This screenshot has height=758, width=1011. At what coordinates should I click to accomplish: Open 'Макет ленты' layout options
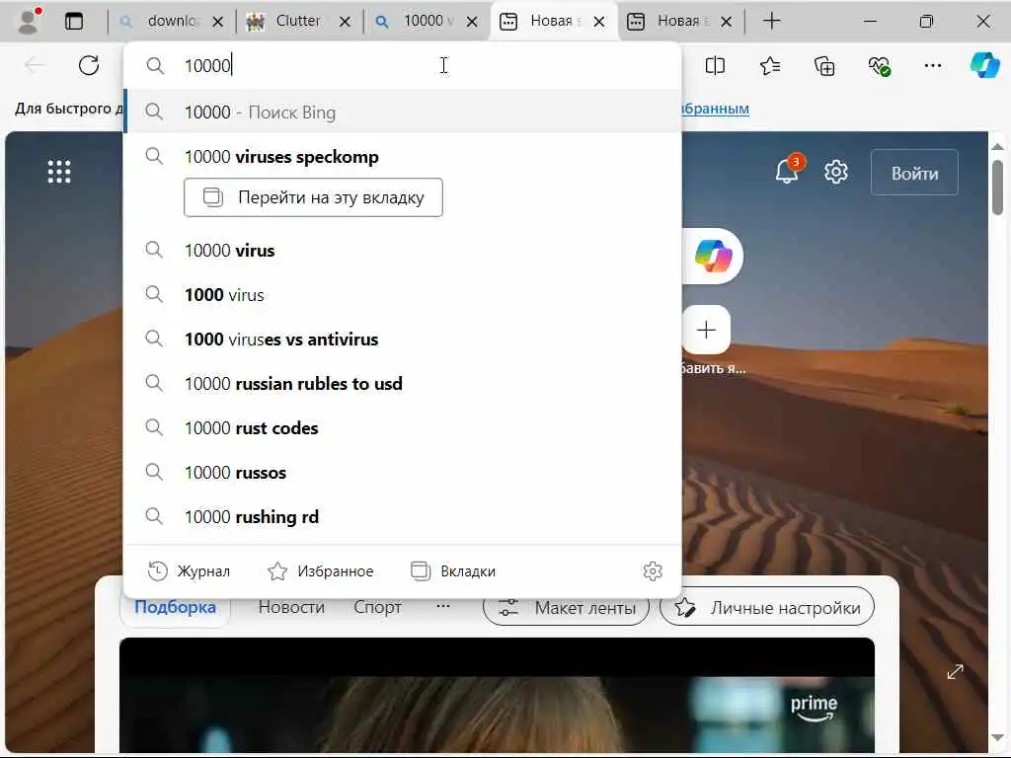(566, 607)
